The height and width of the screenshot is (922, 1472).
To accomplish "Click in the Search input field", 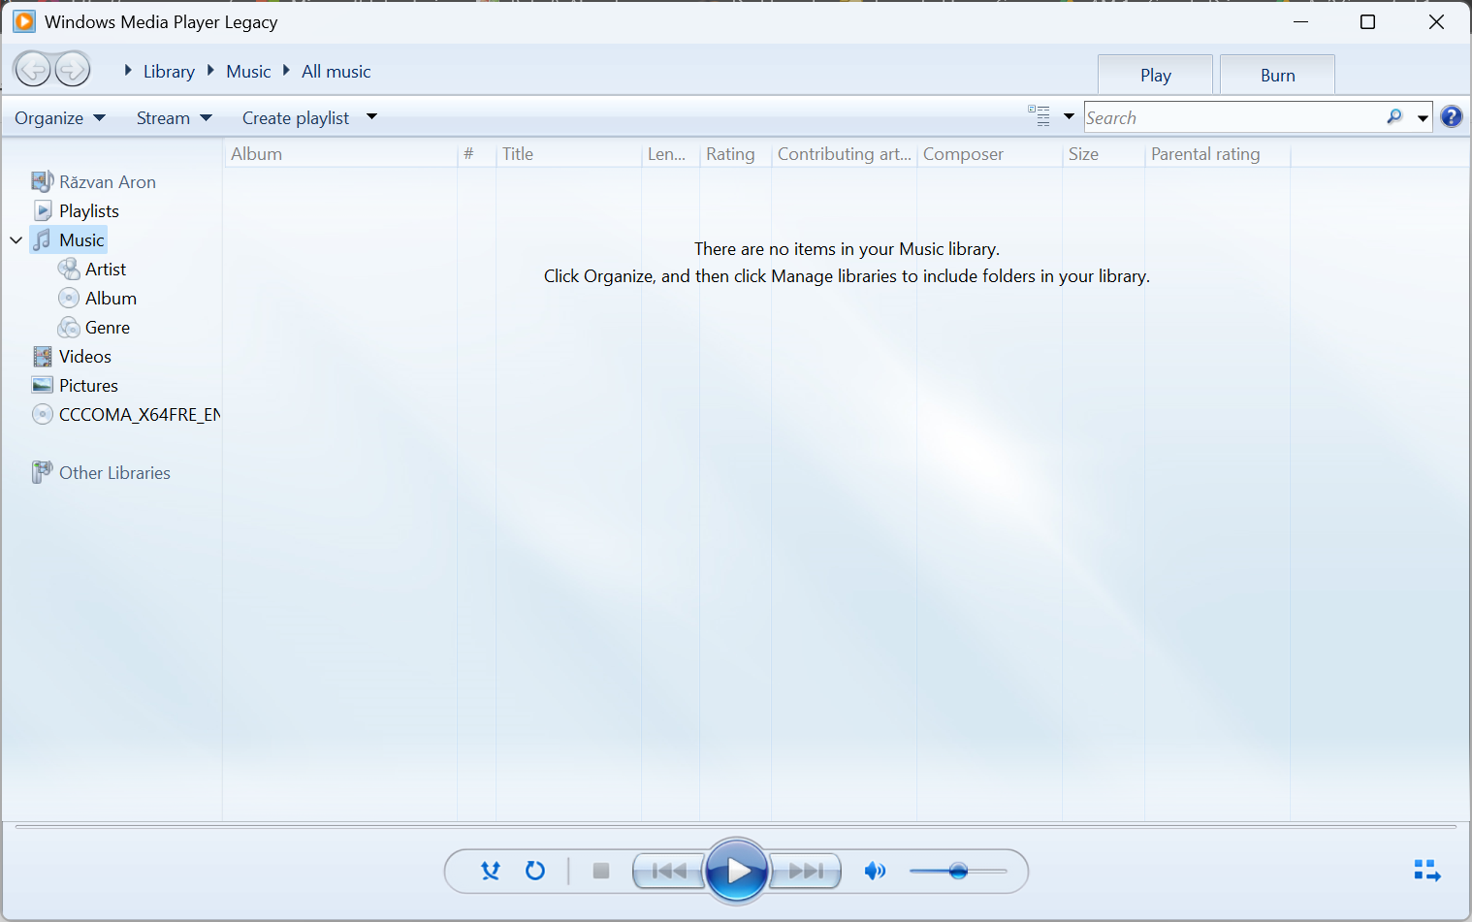I will pyautogui.click(x=1233, y=117).
